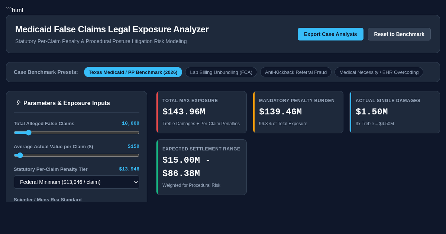Open the Statutory Per-Claim Penalty Tier dropdown
This screenshot has width=446, height=234.
(77, 182)
